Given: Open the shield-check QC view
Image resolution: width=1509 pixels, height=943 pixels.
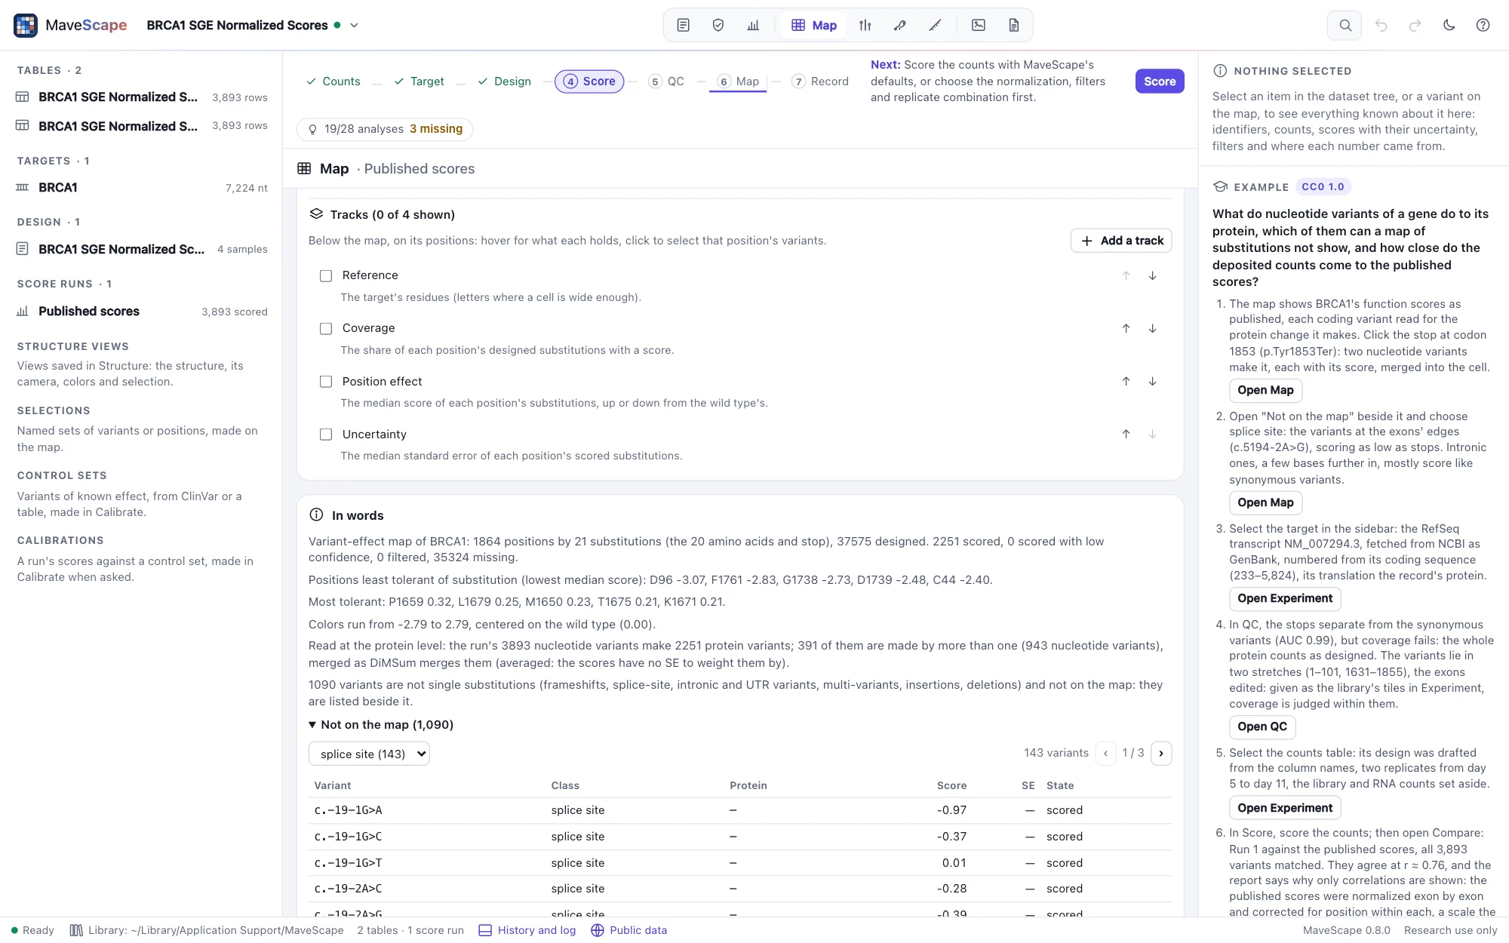Looking at the screenshot, I should (x=718, y=25).
